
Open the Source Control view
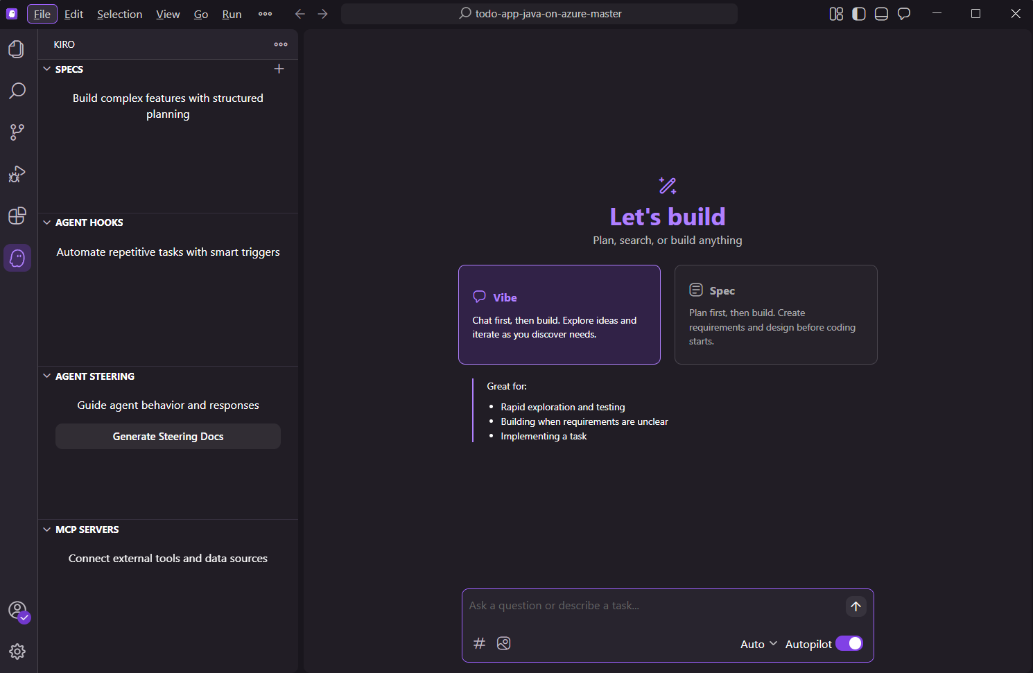point(17,132)
